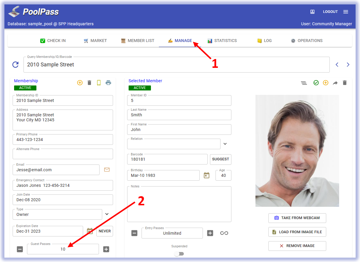Switch to MEMBER LIST tab
Screen dimensions: 360x262
point(137,41)
